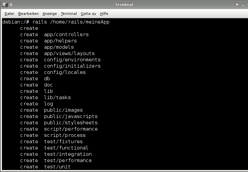The image size is (248, 172).
Task: Open the Bearbeiten menu
Action: (x=28, y=14)
